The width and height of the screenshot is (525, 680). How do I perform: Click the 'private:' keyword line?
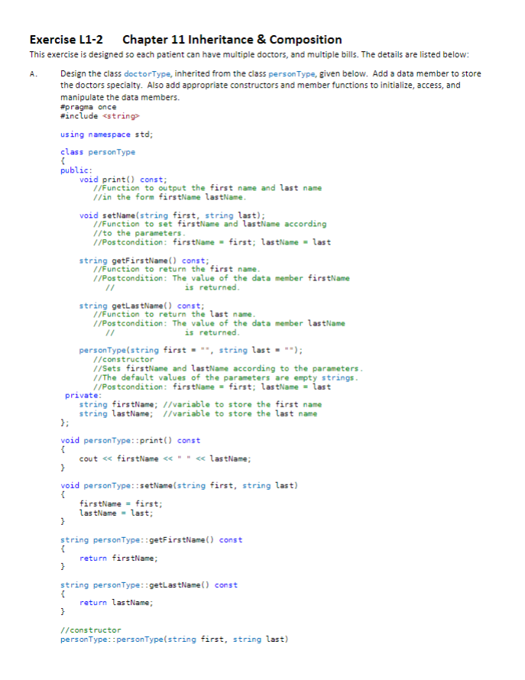click(83, 396)
